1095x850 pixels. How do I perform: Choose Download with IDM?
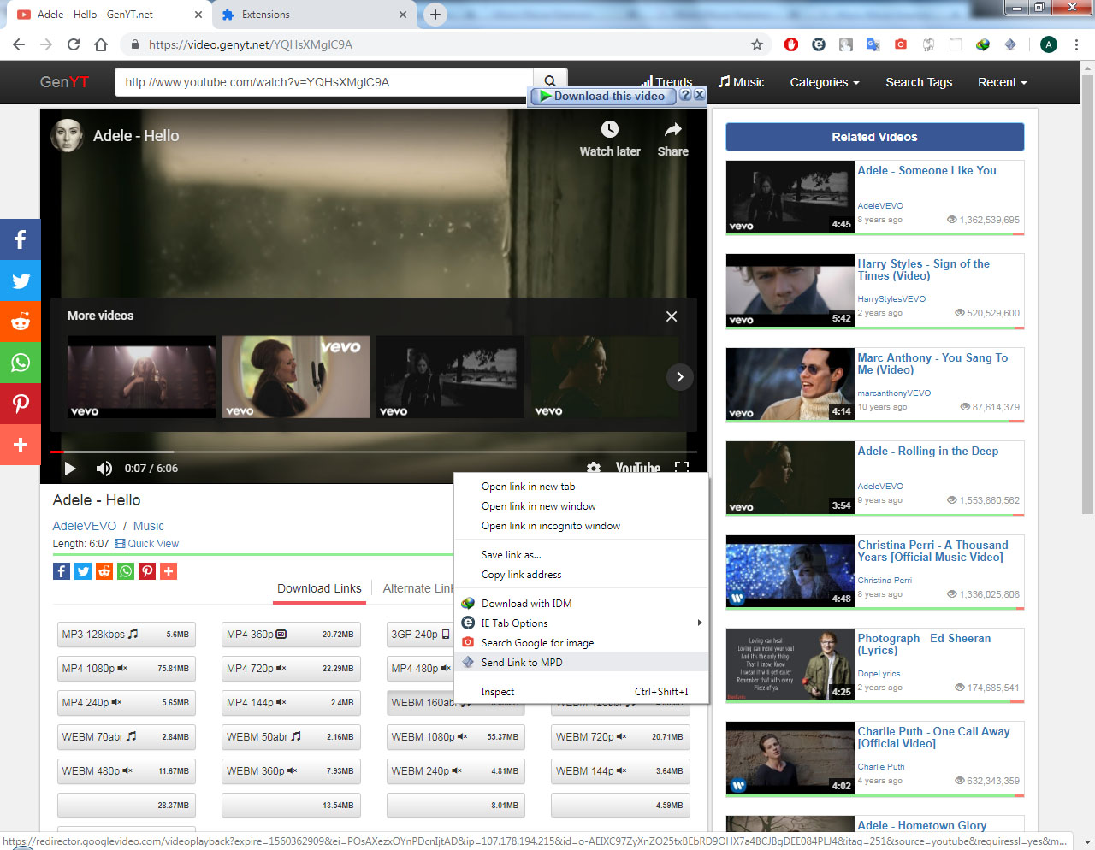[x=582, y=604]
